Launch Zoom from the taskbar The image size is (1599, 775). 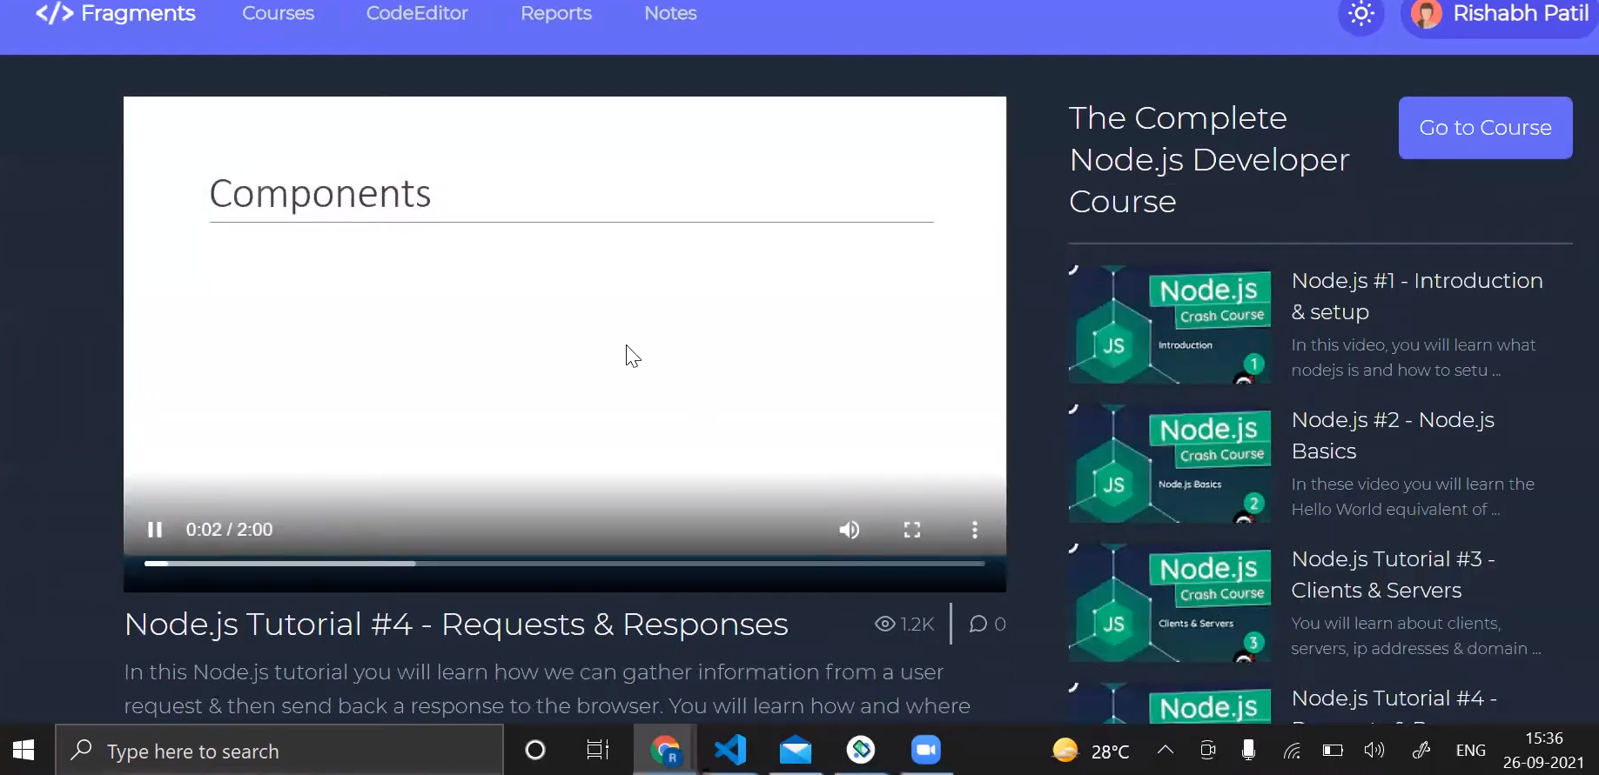tap(925, 750)
